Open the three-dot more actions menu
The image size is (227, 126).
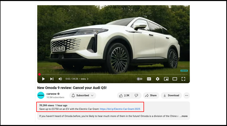coord(187,96)
